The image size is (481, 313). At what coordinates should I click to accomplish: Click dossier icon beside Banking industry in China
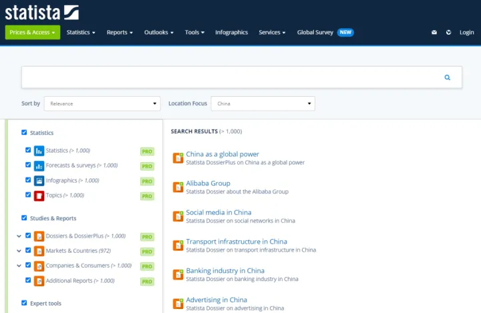(x=178, y=274)
